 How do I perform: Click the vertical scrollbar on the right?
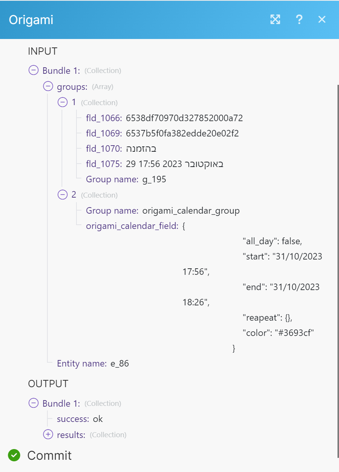tap(337, 268)
